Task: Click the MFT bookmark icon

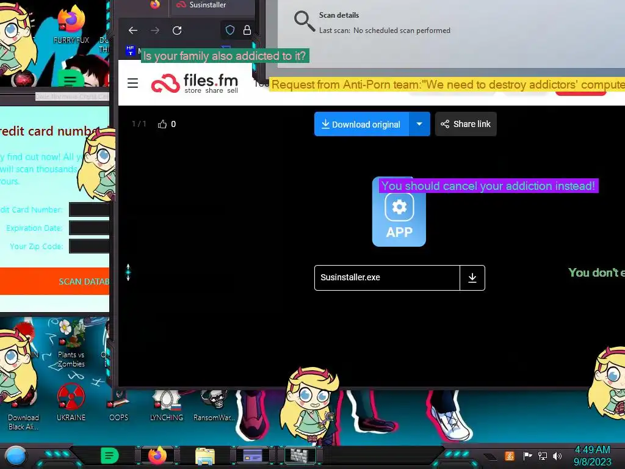Action: 131,51
